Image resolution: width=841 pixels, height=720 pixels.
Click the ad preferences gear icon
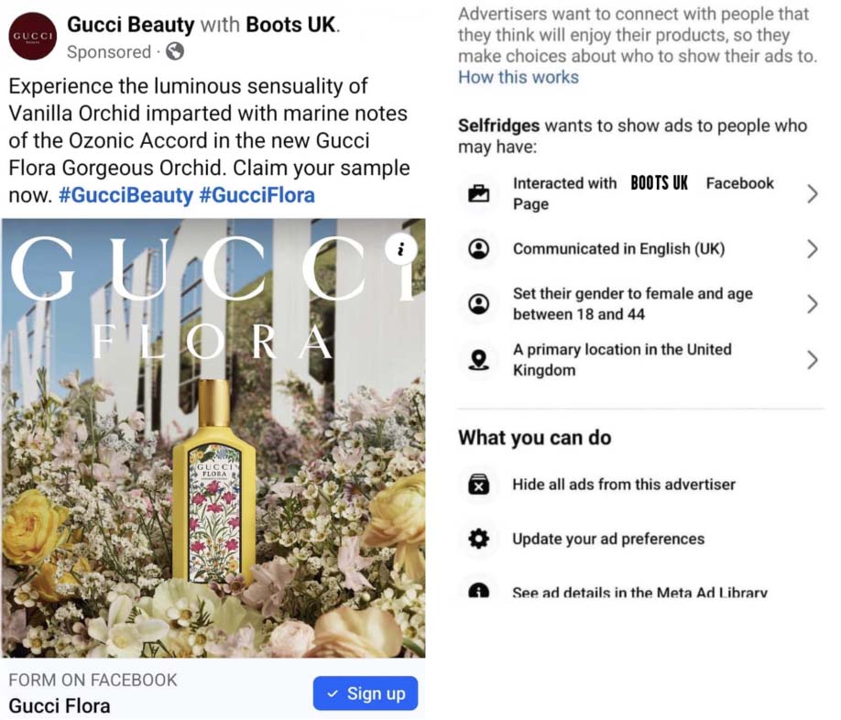pyautogui.click(x=478, y=539)
